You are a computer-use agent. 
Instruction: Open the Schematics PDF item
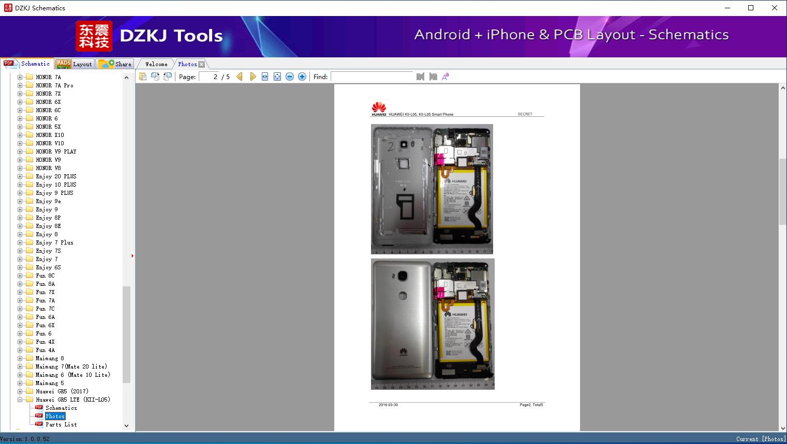click(x=61, y=408)
